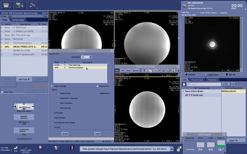Click the select series icon in Graphic Rx Toolbar
Viewport: 247px width, 154px height.
[x=145, y=71]
